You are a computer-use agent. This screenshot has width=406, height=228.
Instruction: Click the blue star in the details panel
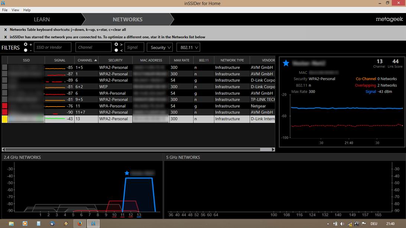[x=286, y=63]
